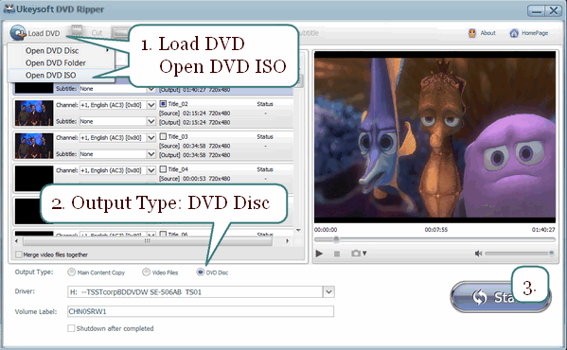Click the Load DVD disc icon
This screenshot has width=567, height=350.
point(18,33)
